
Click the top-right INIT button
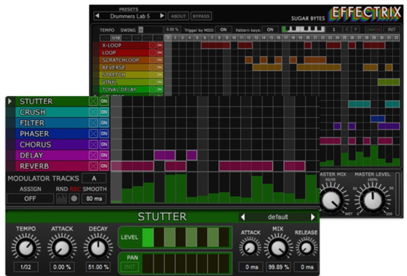pos(392,29)
